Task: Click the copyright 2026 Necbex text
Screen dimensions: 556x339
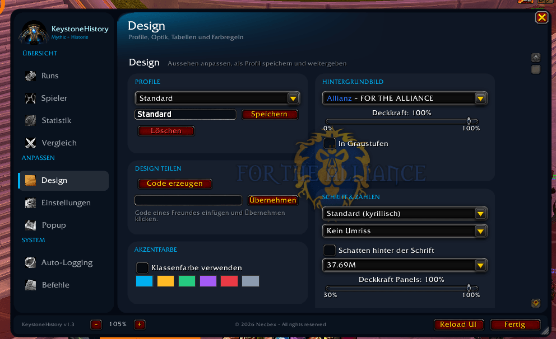Action: pyautogui.click(x=280, y=324)
